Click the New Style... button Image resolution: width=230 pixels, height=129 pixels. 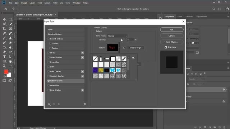pyautogui.click(x=172, y=42)
